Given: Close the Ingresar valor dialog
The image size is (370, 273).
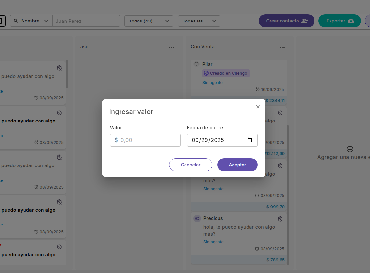Looking at the screenshot, I should [x=258, y=107].
